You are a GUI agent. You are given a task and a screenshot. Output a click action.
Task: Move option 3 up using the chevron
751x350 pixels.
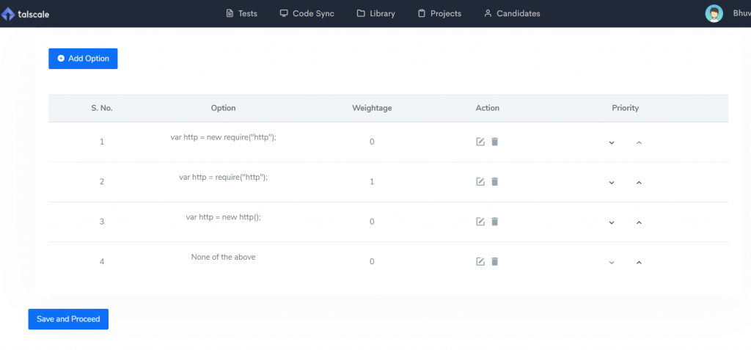[639, 222]
